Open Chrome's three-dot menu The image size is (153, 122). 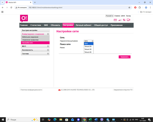click(x=150, y=7)
